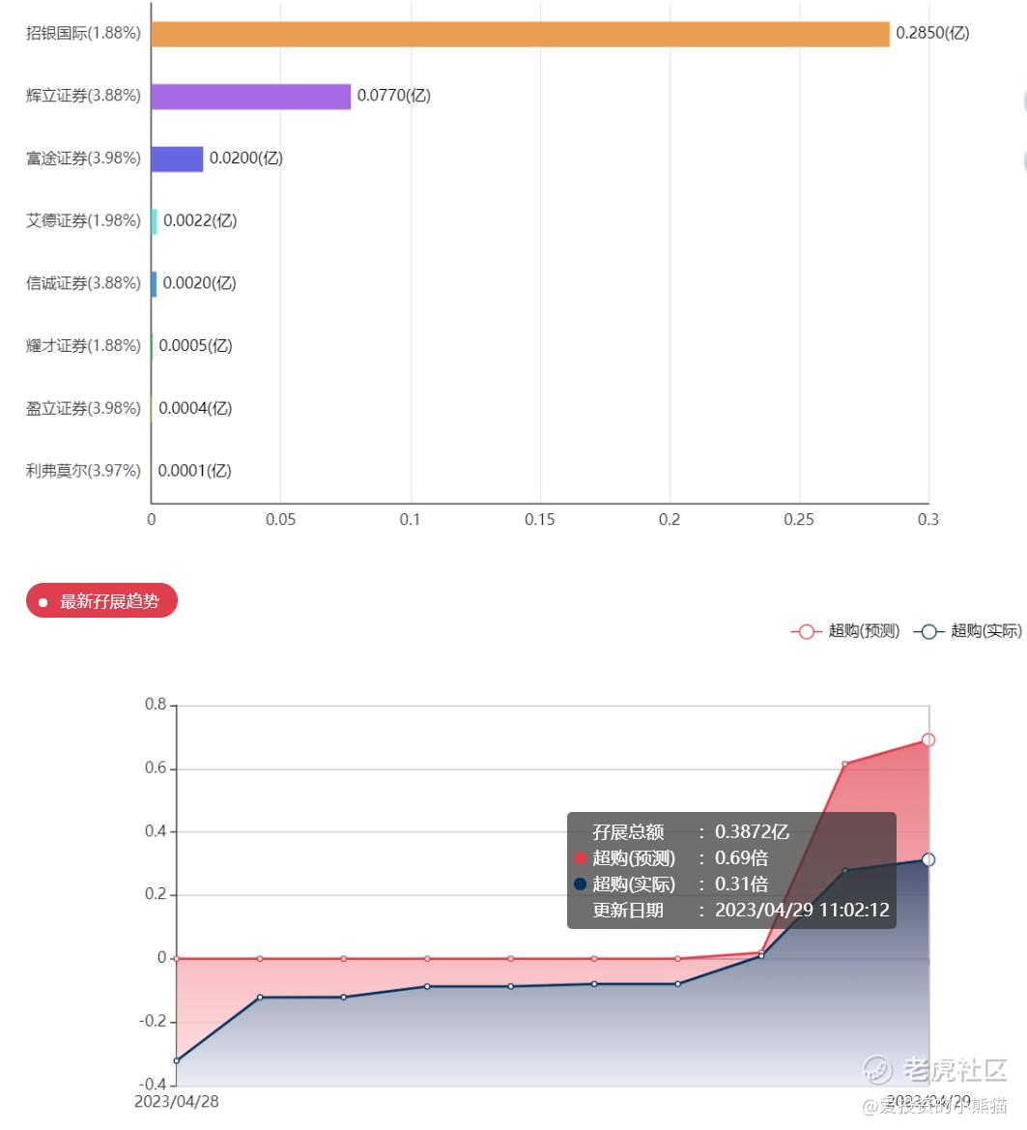Click the 招银国际 orange bar
This screenshot has height=1130, width=1027.
tap(520, 34)
